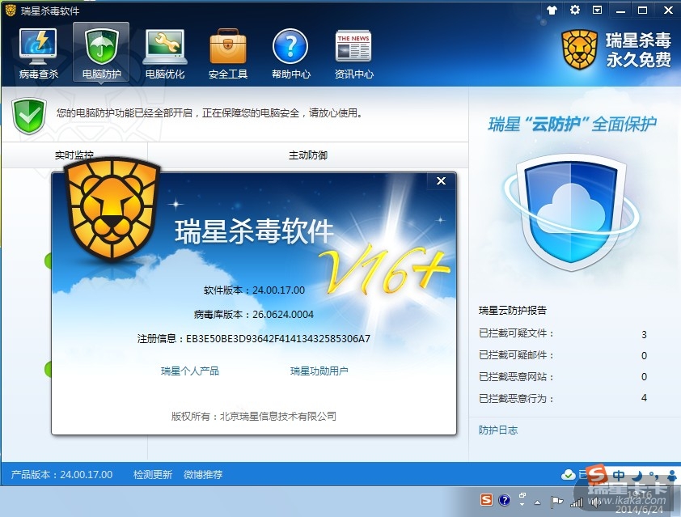Click the network signal tray icon

[577, 502]
